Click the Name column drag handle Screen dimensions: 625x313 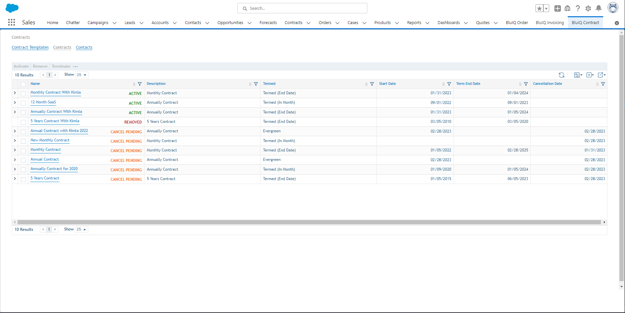tap(134, 84)
